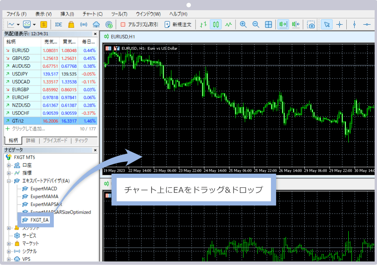Select サービス item in navigator
This screenshot has width=377, height=265.
29,236
